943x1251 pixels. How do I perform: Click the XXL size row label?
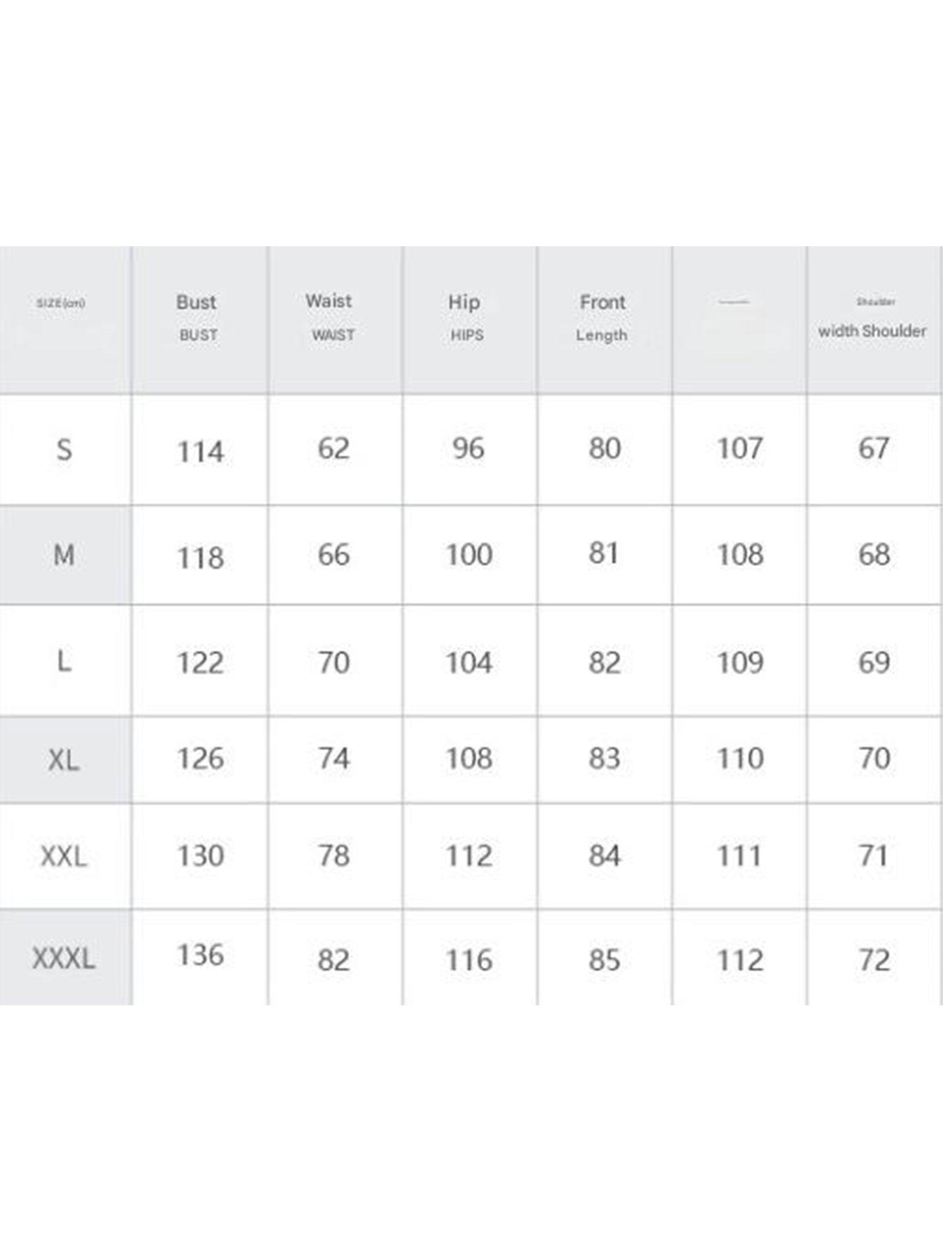click(x=64, y=856)
